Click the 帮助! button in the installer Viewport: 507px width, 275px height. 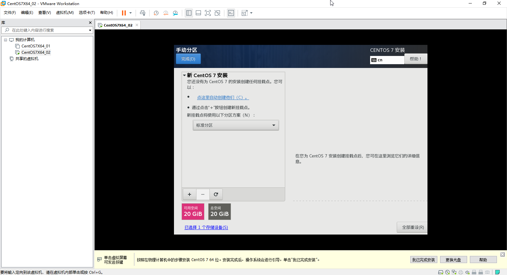[416, 59]
